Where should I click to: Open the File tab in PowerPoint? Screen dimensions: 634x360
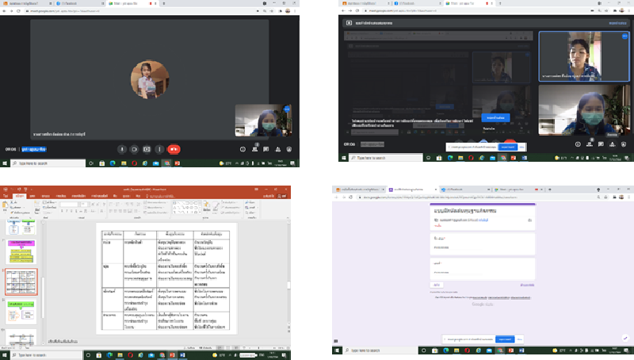(x=7, y=195)
